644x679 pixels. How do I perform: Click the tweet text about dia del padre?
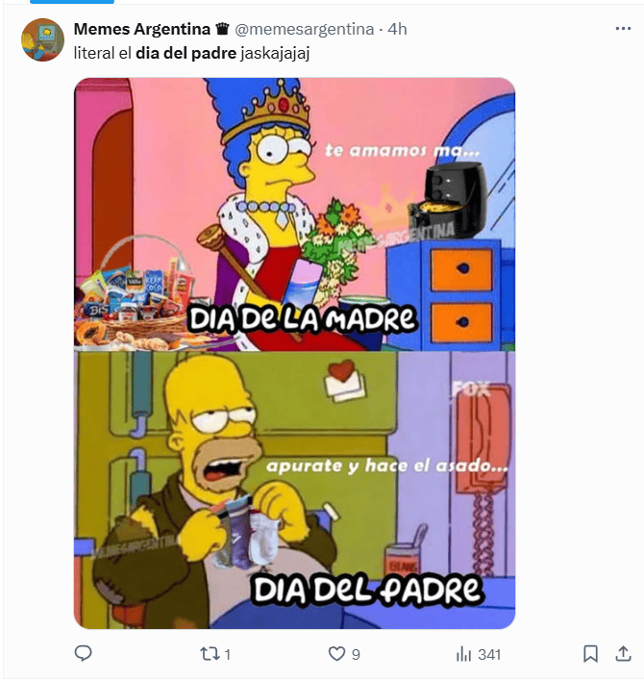click(x=191, y=53)
